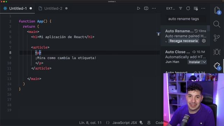Expand the Instalar dropdown arrow
The image size is (224, 126).
click(204, 62)
